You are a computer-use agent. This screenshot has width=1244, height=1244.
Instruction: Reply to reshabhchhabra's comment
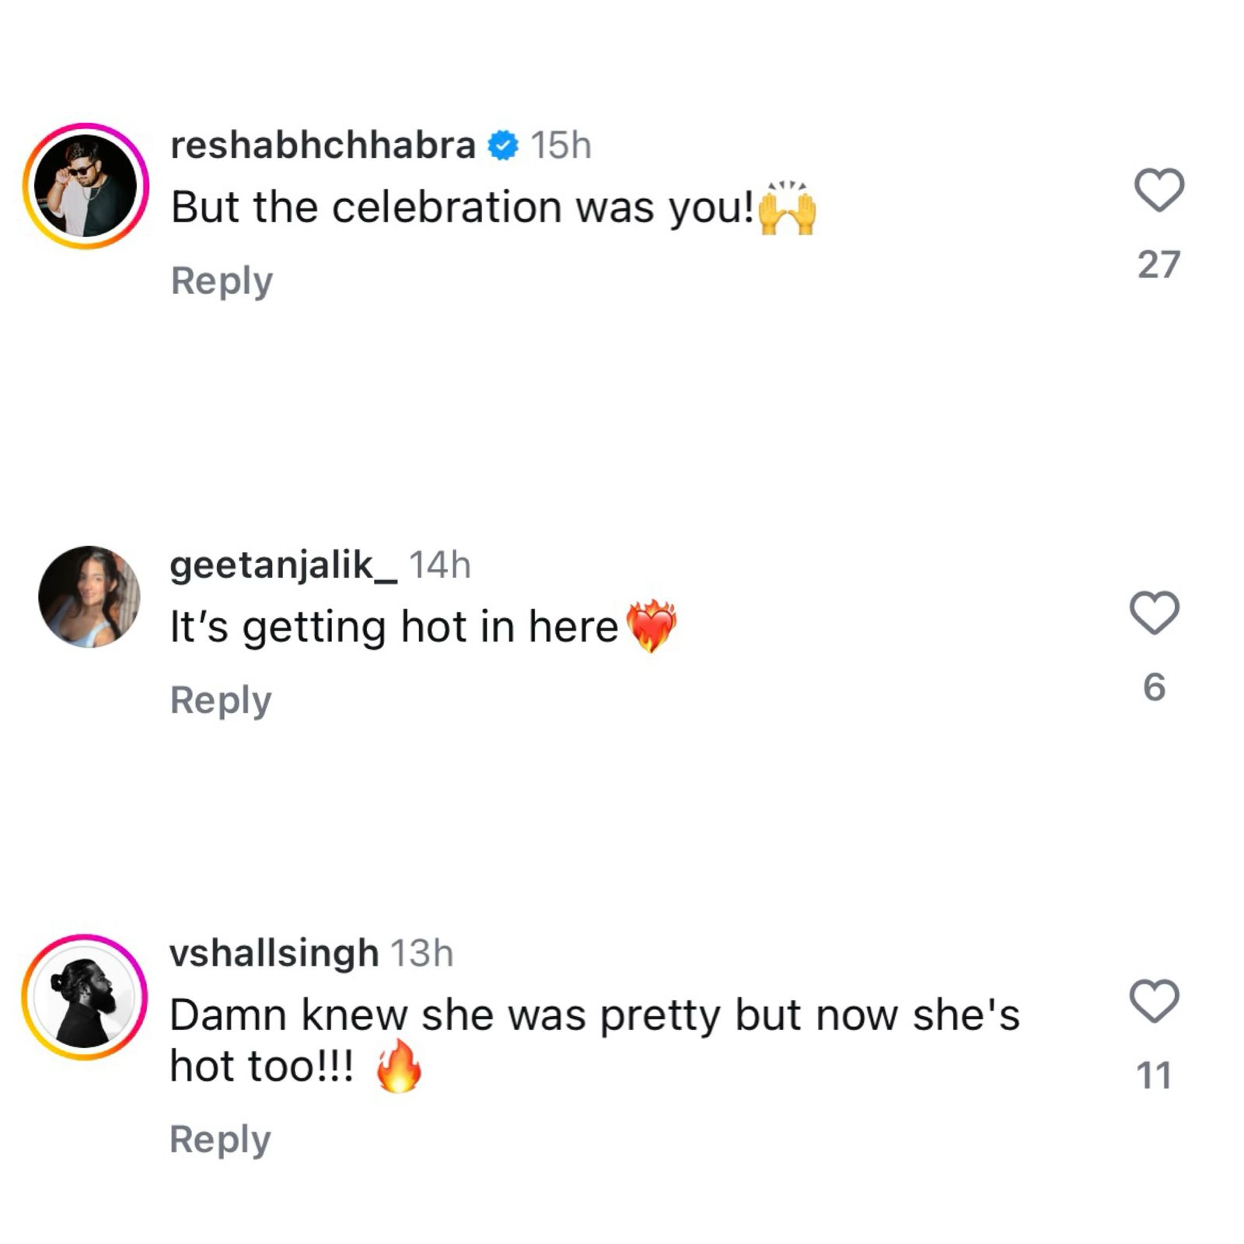[222, 281]
